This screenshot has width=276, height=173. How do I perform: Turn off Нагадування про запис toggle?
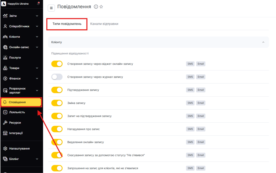[57, 129]
